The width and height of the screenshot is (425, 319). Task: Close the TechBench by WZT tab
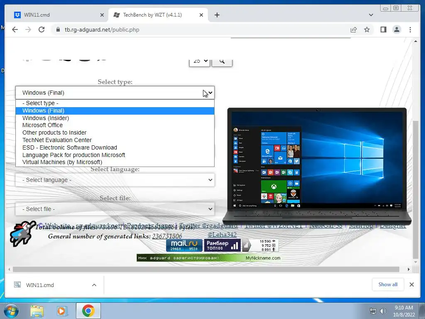pos(201,15)
